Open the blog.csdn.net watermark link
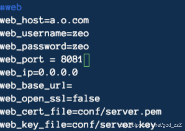Image resolution: width=185 pixels, height=131 pixels. 150,125
